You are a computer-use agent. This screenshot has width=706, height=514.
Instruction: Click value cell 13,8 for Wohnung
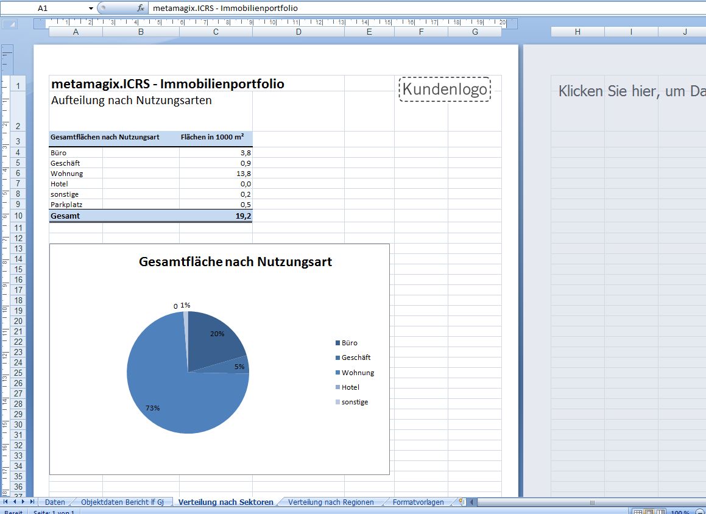click(x=216, y=174)
